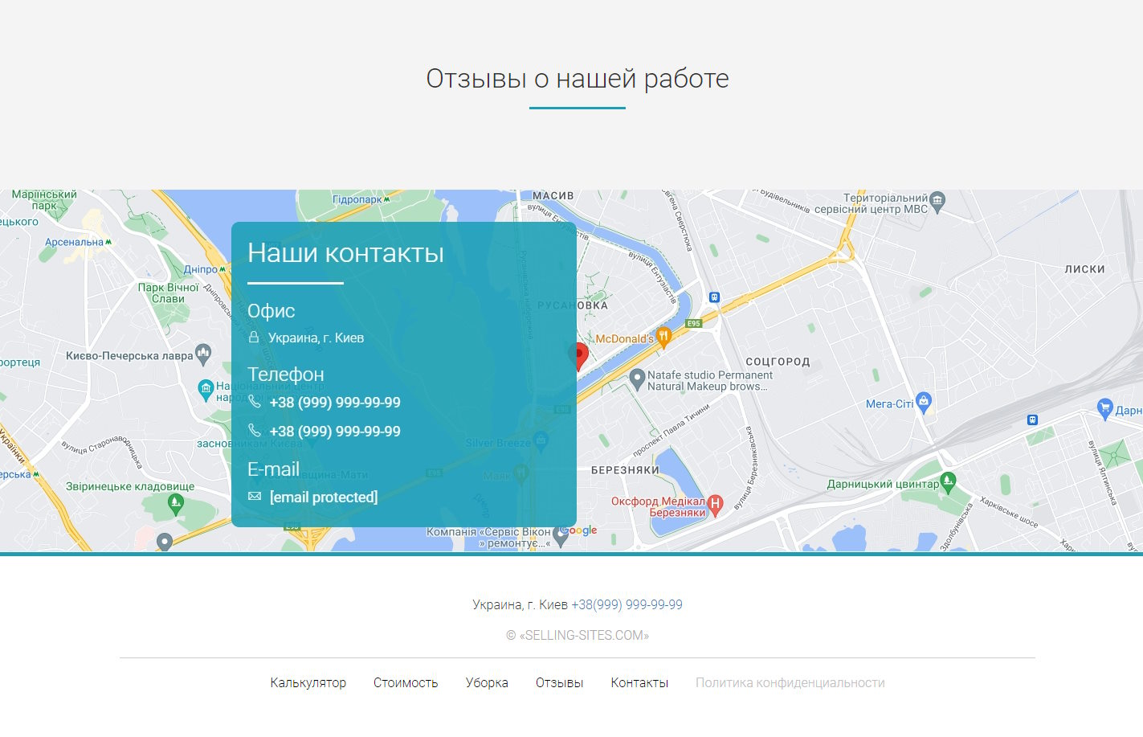Select the Мега-Сіті shopping marker icon
Image resolution: width=1143 pixels, height=737 pixels.
(924, 403)
